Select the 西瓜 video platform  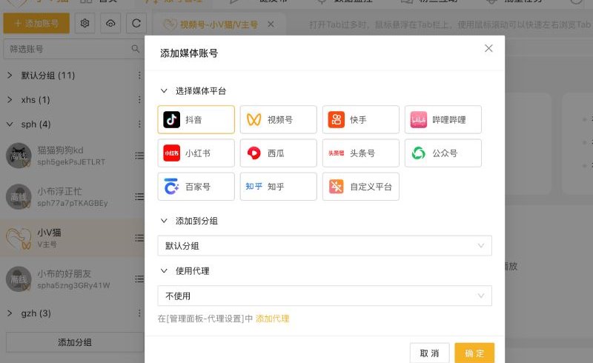click(x=279, y=153)
